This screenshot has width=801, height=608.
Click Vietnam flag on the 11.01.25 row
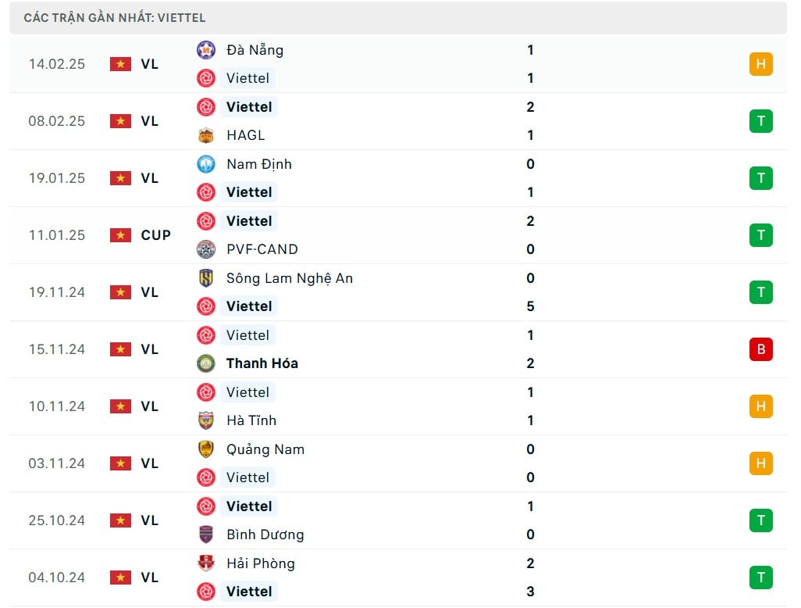click(x=120, y=235)
